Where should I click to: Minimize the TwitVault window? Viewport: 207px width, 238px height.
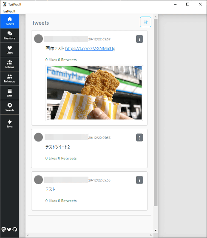click(175, 4)
